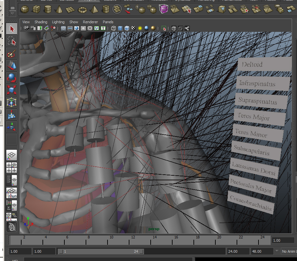Open the animation layer dropdown arrow
Viewport: 297px width, 261px height.
pos(277,251)
